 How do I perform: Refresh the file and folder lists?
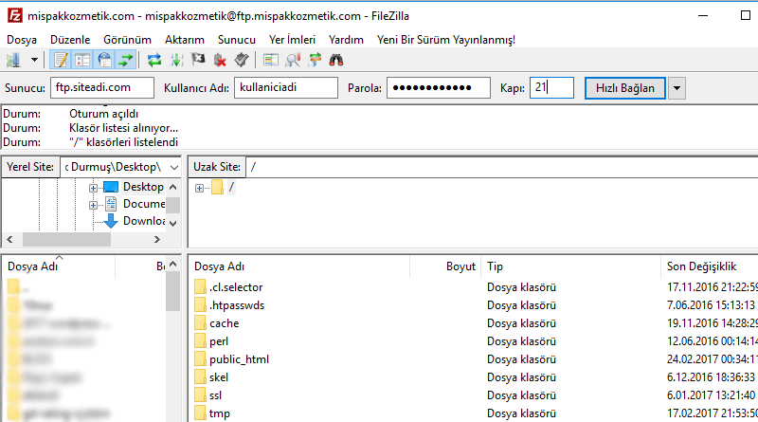154,60
